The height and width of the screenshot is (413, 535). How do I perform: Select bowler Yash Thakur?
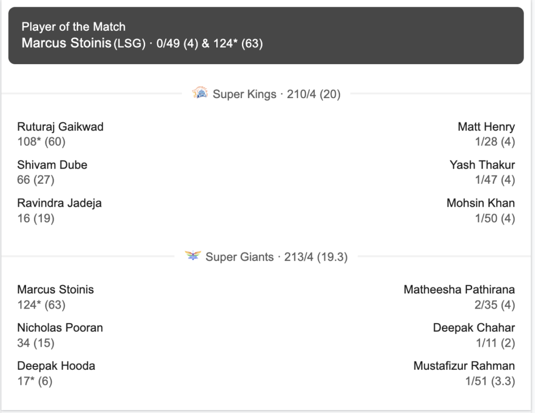(x=482, y=165)
